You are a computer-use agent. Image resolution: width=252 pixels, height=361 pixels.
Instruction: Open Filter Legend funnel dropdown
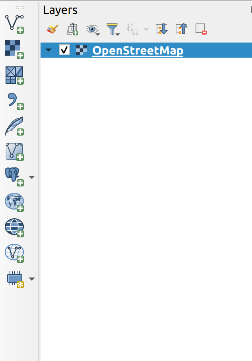113,29
